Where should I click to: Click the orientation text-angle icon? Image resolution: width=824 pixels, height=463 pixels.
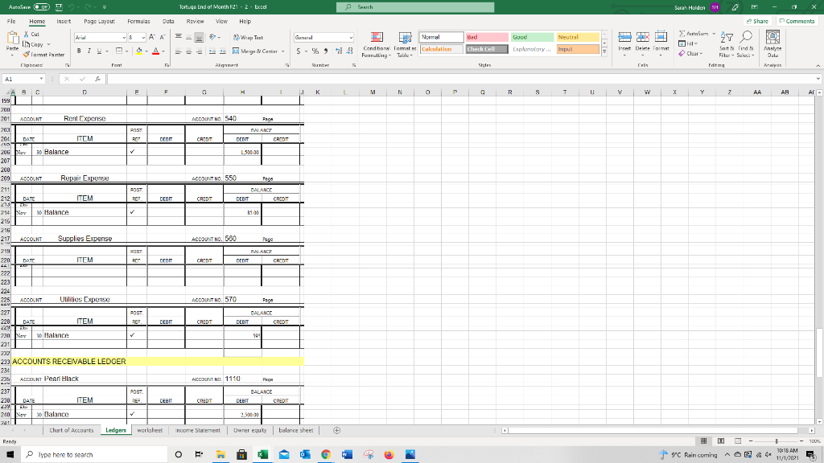(x=212, y=37)
